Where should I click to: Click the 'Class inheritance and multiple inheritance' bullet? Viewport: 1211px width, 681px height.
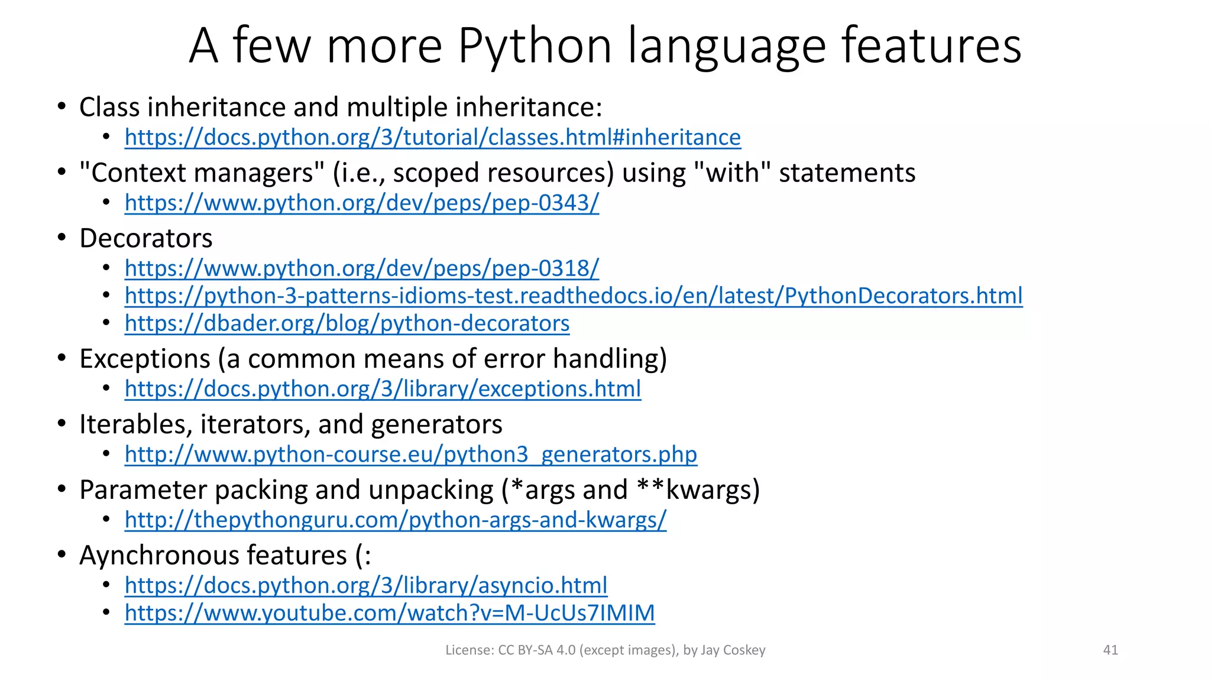pos(341,107)
